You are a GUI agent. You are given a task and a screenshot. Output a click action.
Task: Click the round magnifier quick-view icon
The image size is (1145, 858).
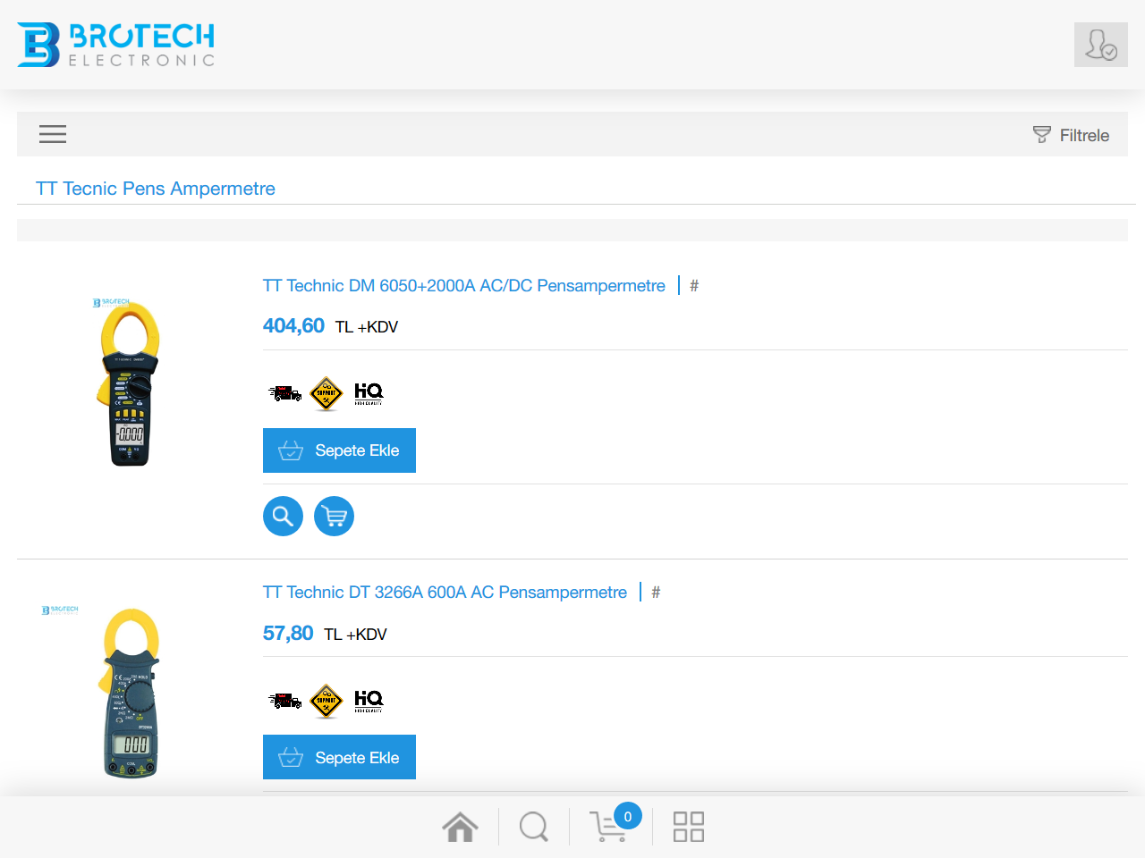pos(283,516)
